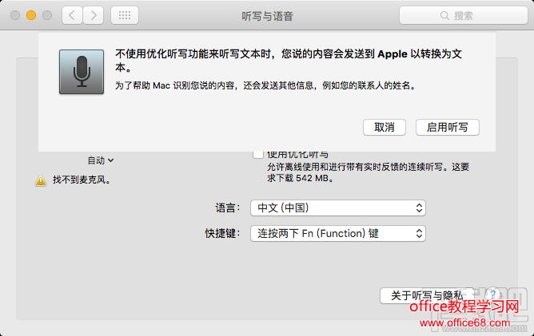Click the 找不到麦克风 warning text
Screen dimensions: 534x336
[x=82, y=180]
